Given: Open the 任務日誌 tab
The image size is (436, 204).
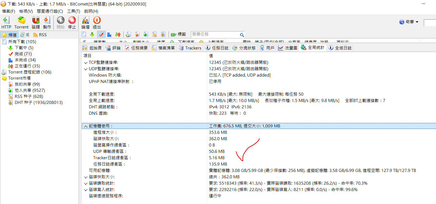Looking at the screenshot, I should [x=217, y=48].
